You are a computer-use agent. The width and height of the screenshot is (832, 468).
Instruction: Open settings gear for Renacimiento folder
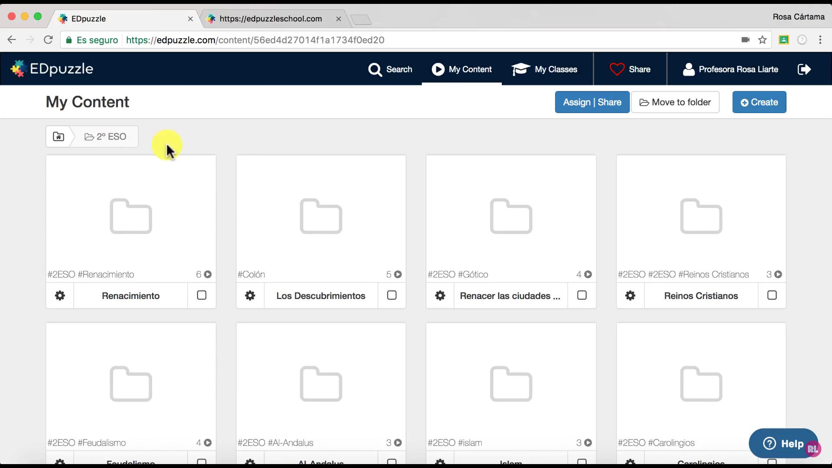tap(60, 296)
